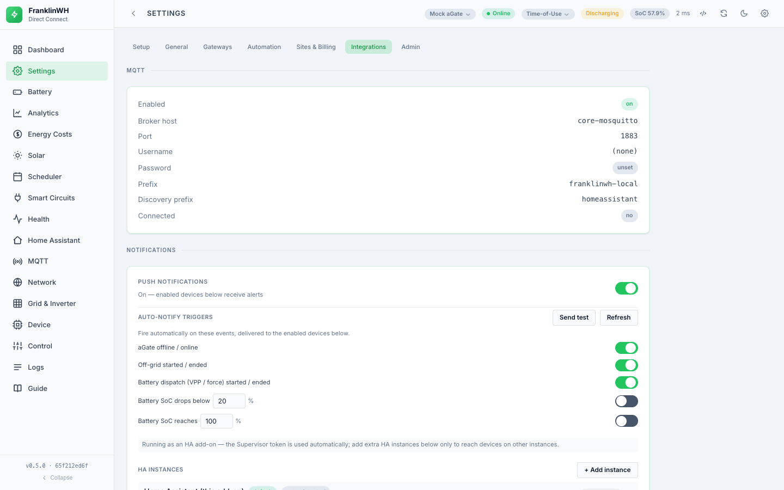Click the Device chip icon

pyautogui.click(x=17, y=325)
